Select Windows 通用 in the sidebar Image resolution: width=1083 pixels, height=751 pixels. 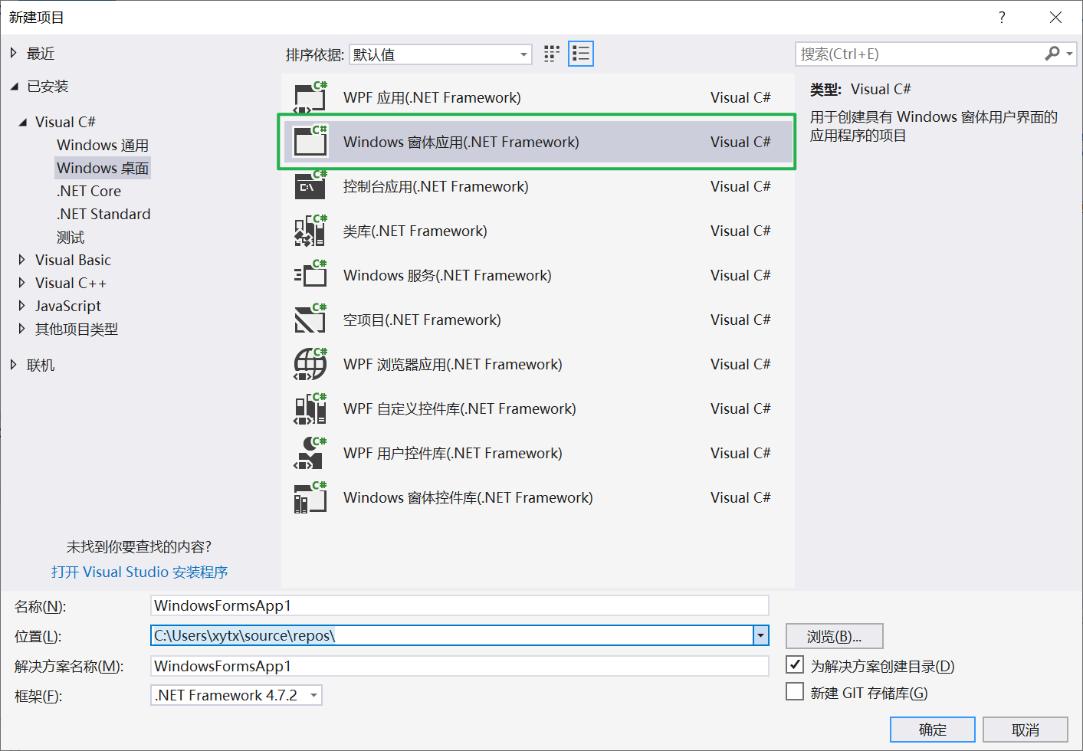pos(102,145)
